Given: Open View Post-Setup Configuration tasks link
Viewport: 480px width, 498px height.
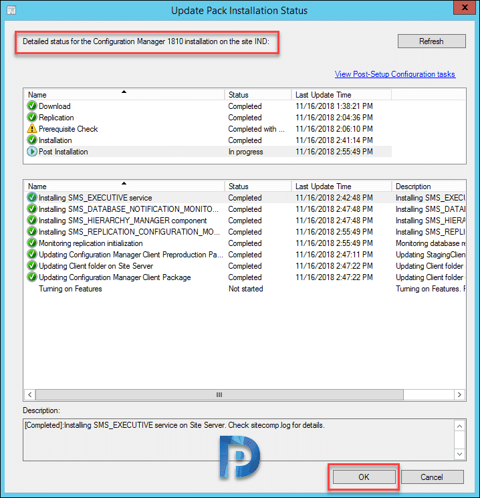Looking at the screenshot, I should pyautogui.click(x=395, y=74).
